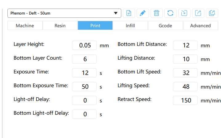Screen dimensions: 221x138
Task: Click the mm/min unit beside Retract Speed
Action: pos(211,101)
